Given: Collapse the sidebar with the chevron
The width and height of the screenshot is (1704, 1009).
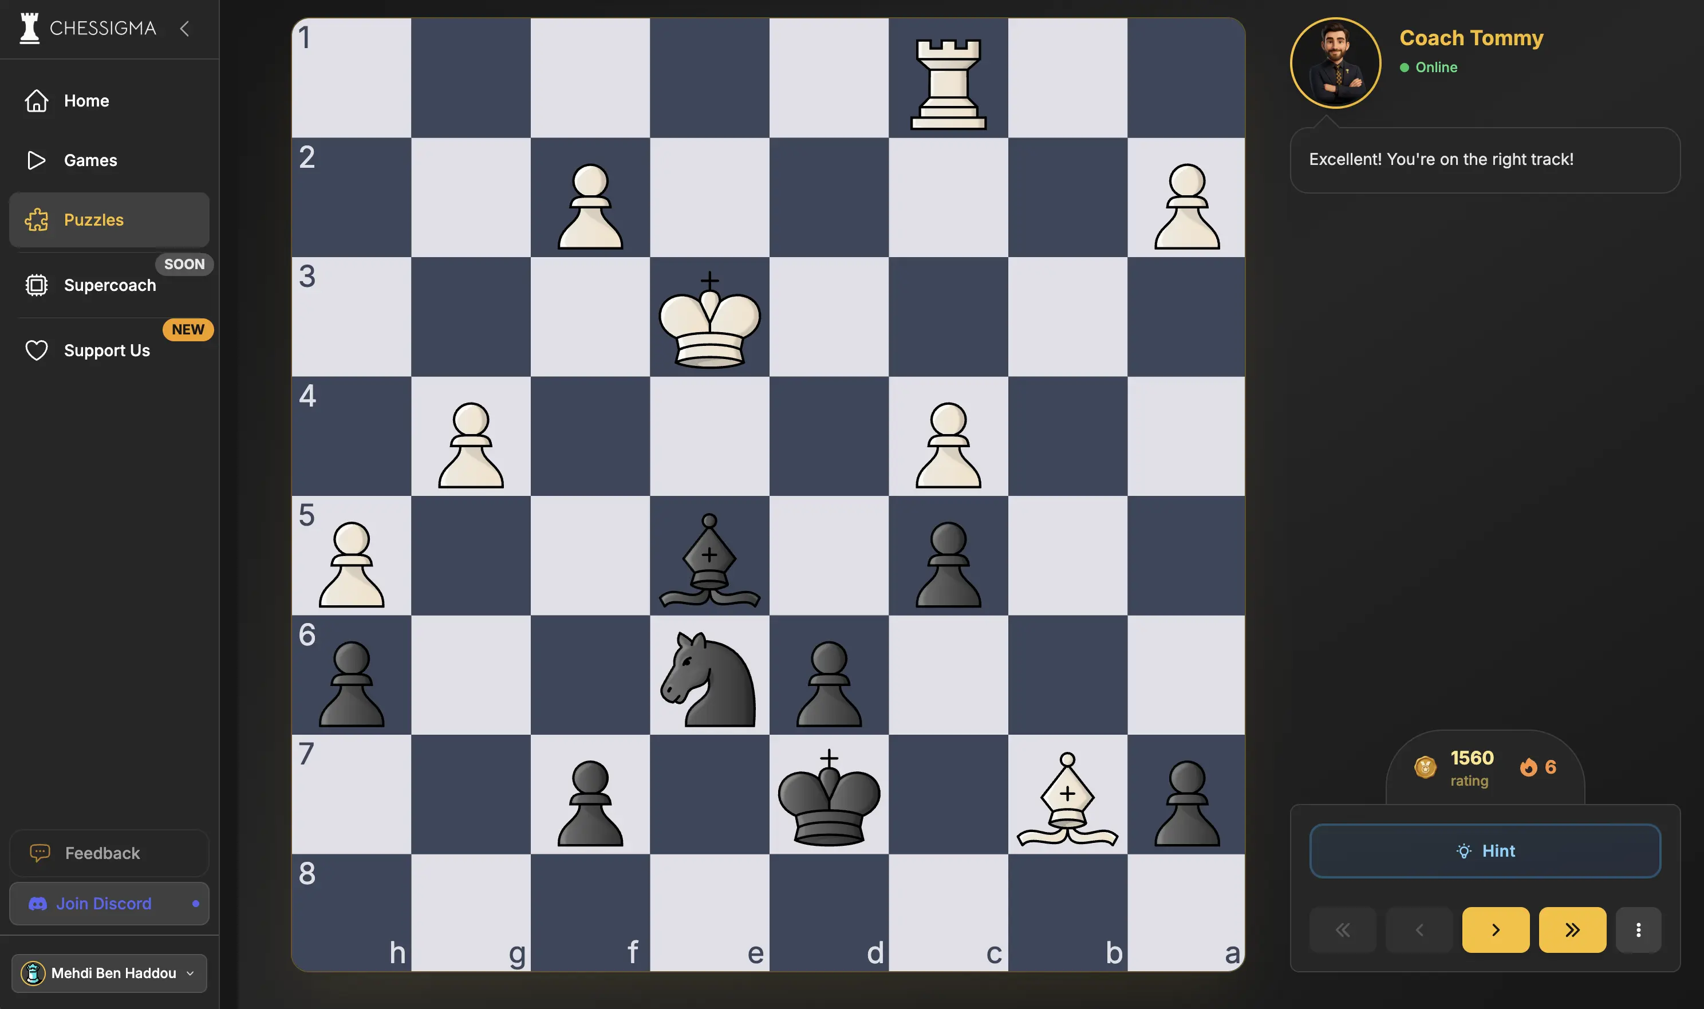Looking at the screenshot, I should pyautogui.click(x=185, y=29).
